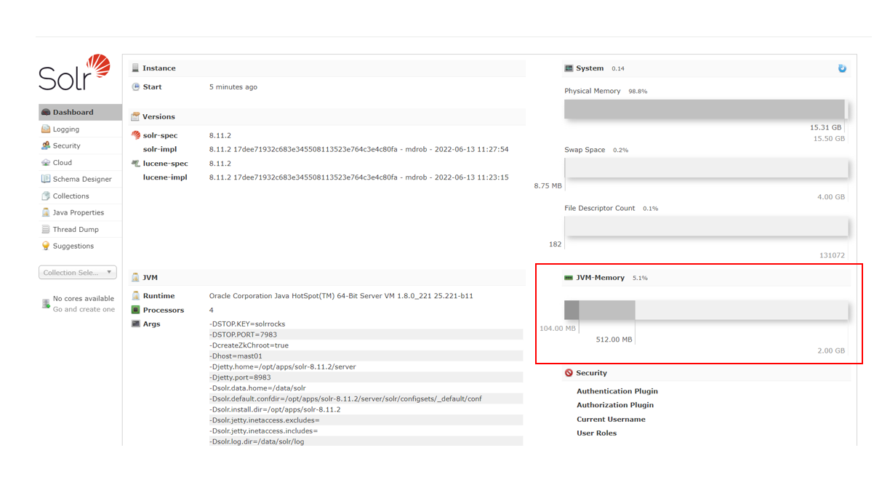Go to the Security section
This screenshot has height=477, width=874.
66,146
